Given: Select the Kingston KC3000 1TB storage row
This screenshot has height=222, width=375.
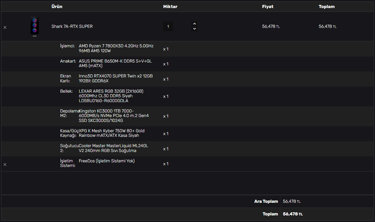Looking at the screenshot, I should (x=114, y=116).
